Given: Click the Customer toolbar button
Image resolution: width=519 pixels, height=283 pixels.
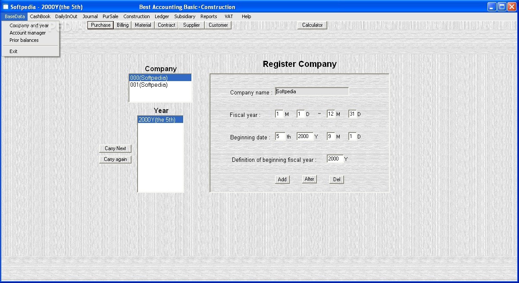Looking at the screenshot, I should (218, 25).
